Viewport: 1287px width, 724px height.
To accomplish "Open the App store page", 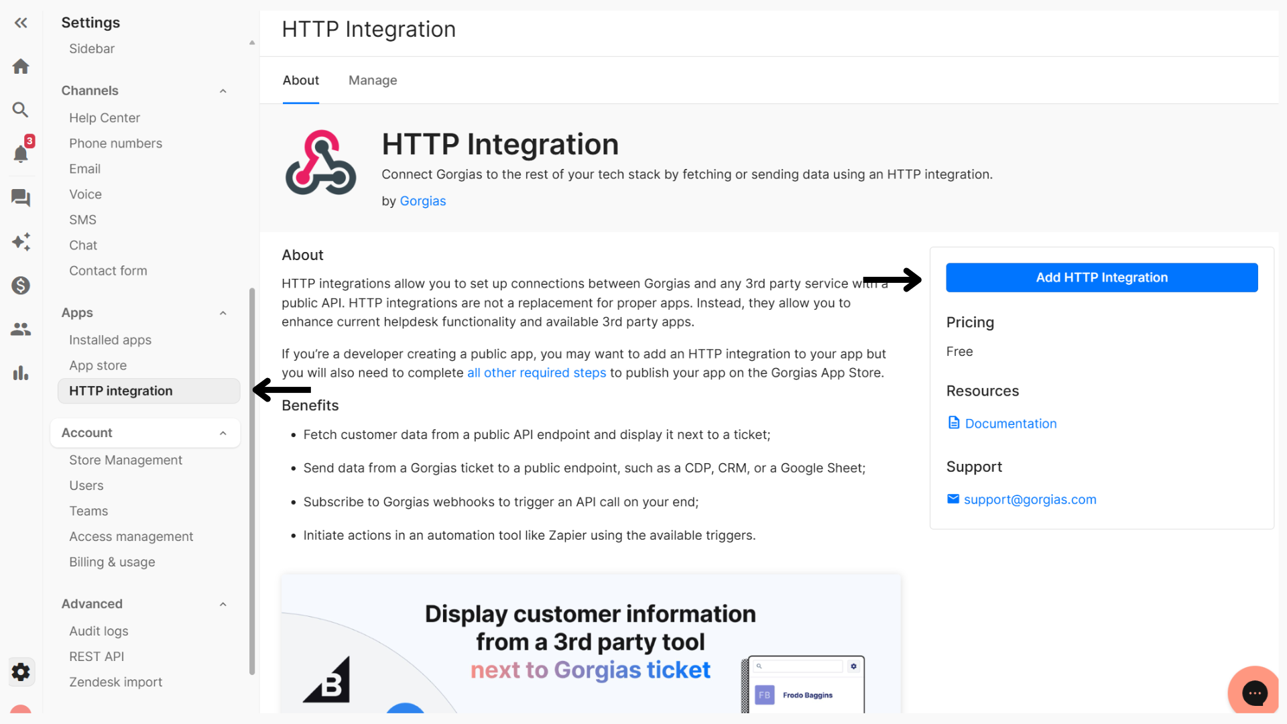I will click(x=98, y=365).
